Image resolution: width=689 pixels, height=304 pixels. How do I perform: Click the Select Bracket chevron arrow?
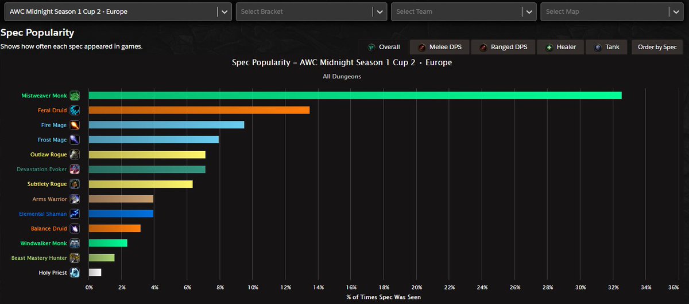point(380,11)
